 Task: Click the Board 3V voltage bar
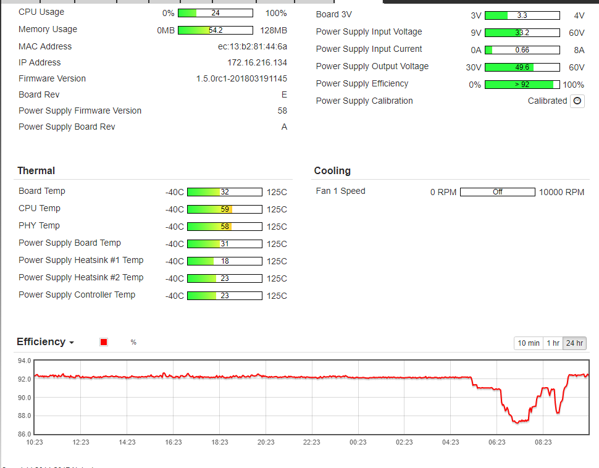point(522,15)
